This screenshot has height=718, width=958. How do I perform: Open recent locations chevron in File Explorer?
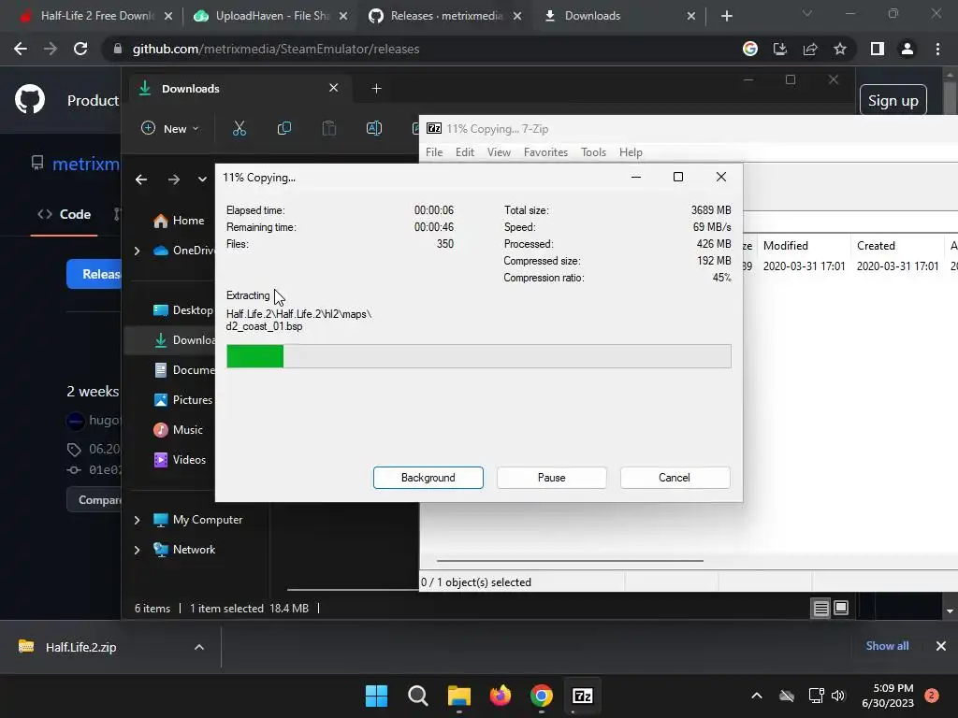pos(202,179)
